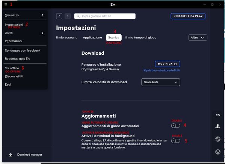Toggle Aggiornamenti di gioco automatici switch

pyautogui.click(x=175, y=126)
